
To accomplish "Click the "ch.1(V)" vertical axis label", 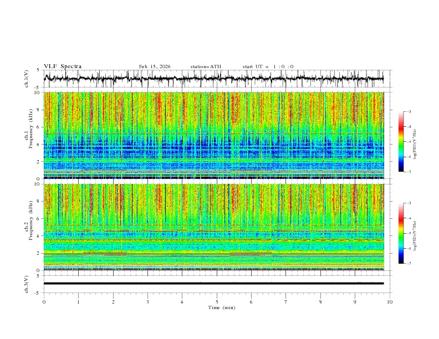I will 27,79.
